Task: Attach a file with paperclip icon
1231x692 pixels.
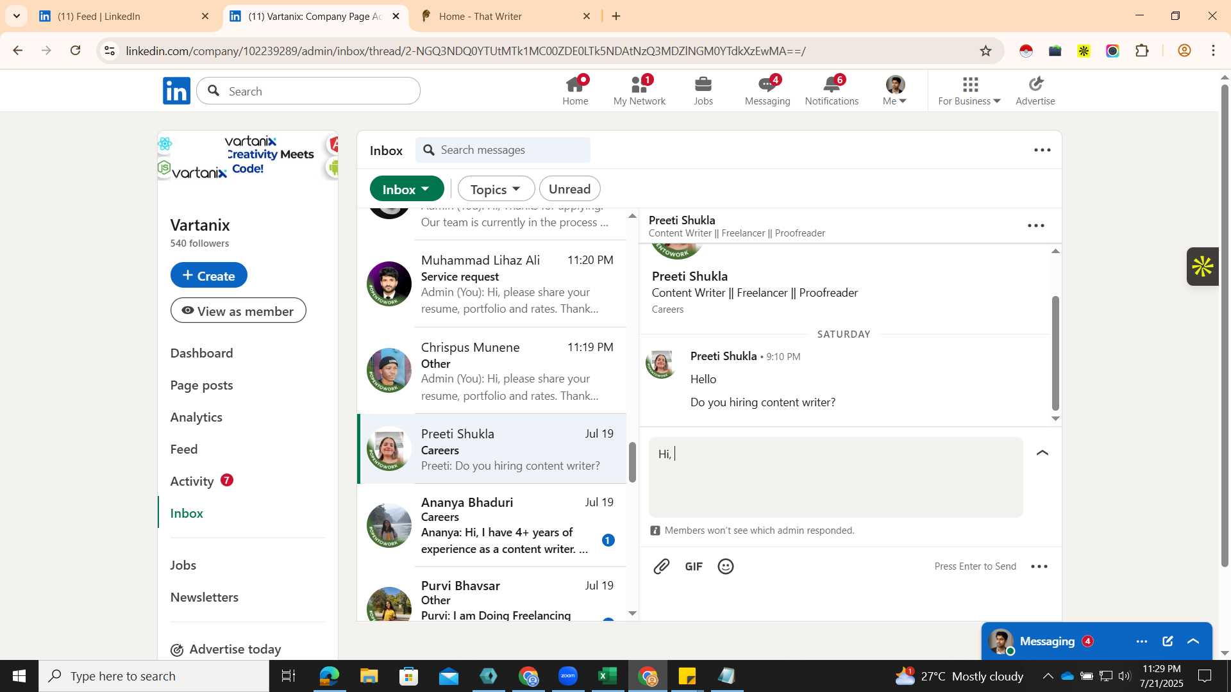Action: pos(661,566)
